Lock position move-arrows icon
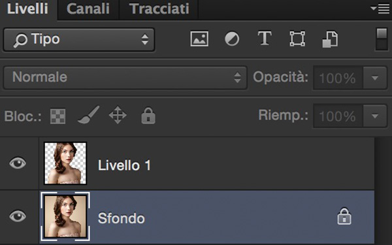 pos(118,115)
